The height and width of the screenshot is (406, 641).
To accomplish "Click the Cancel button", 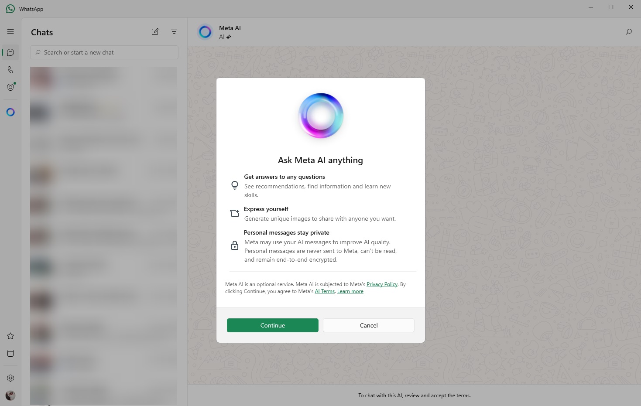I will click(x=369, y=325).
